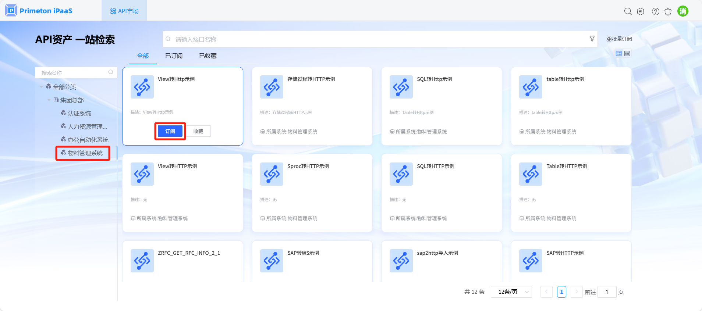This screenshot has height=311, width=702.
Task: Click the Primeton iPaaS logo
Action: coord(39,11)
